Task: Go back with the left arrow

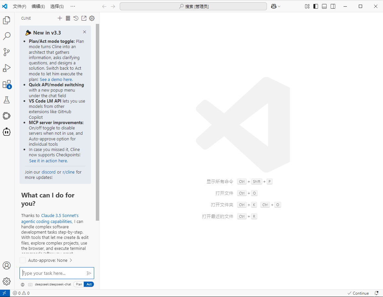Action: 104,6
